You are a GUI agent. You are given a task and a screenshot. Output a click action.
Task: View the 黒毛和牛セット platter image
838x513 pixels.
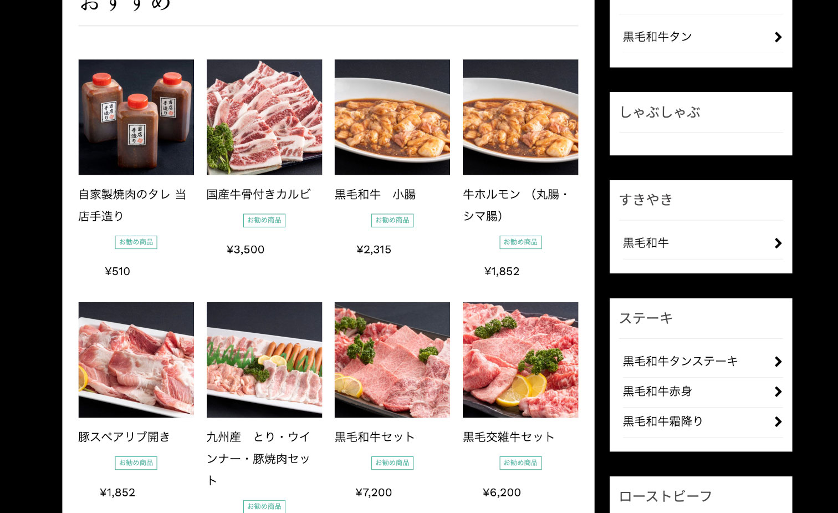pyautogui.click(x=392, y=360)
